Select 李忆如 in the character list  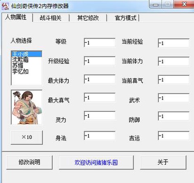(x=27, y=72)
